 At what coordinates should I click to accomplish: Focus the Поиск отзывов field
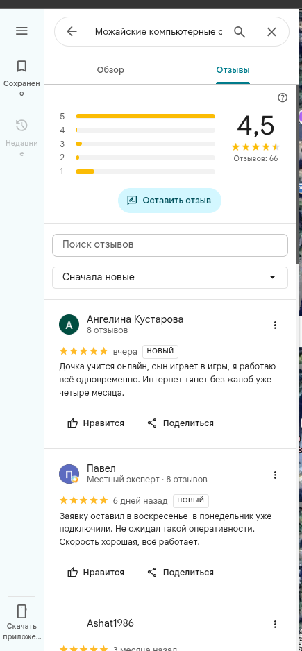[x=170, y=245]
